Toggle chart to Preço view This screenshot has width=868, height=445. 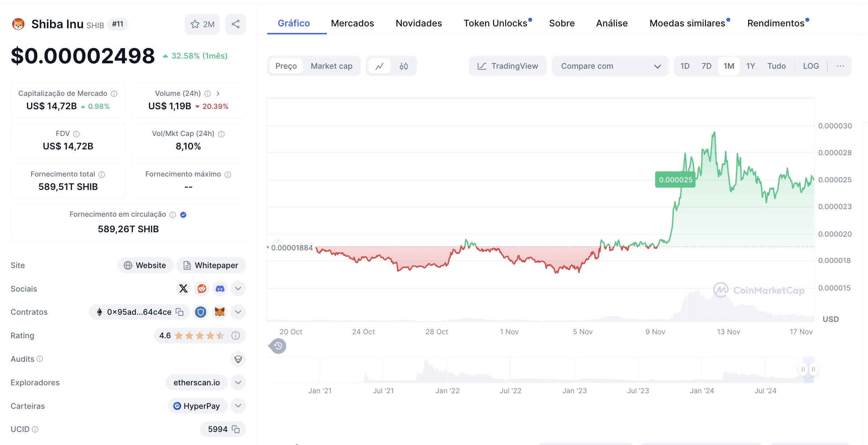coord(286,66)
